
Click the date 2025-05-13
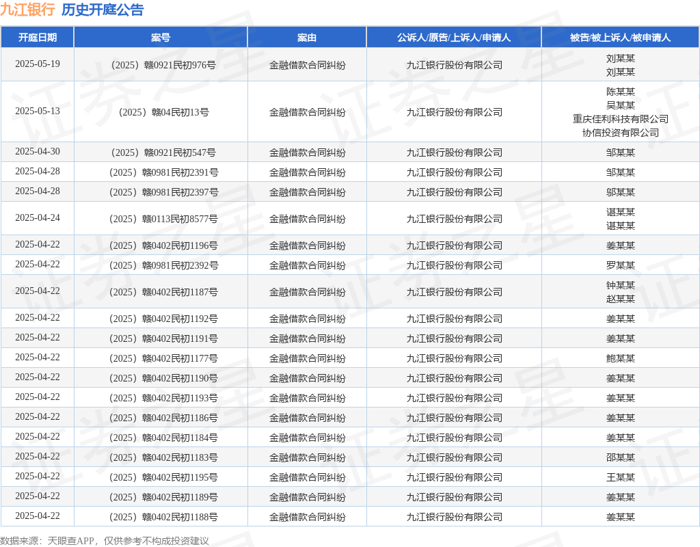click(38, 111)
